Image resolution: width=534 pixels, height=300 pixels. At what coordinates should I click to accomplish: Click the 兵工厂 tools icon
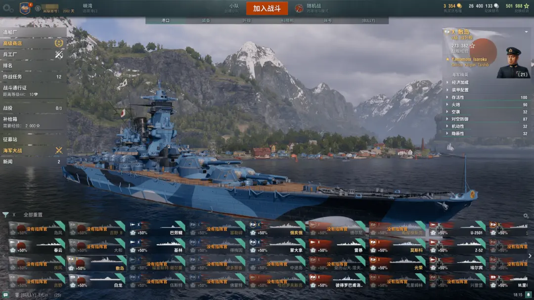(x=59, y=54)
